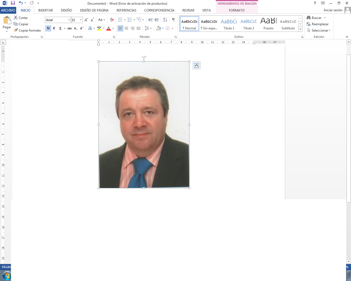Click Iniciar sesión link
The width and height of the screenshot is (351, 281).
[333, 10]
